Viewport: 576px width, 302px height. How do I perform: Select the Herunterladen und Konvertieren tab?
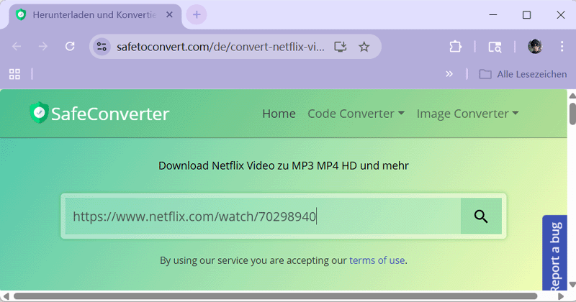[94, 14]
